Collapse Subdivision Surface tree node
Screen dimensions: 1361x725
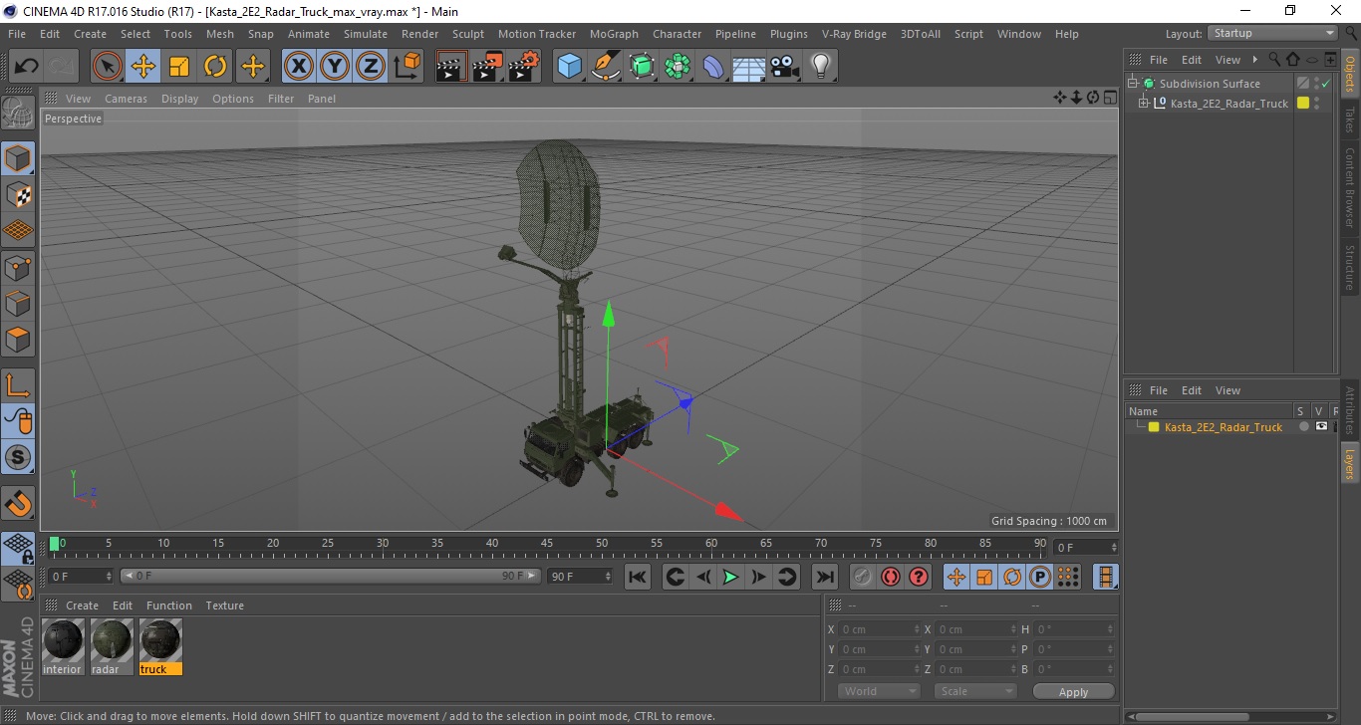coord(1133,84)
